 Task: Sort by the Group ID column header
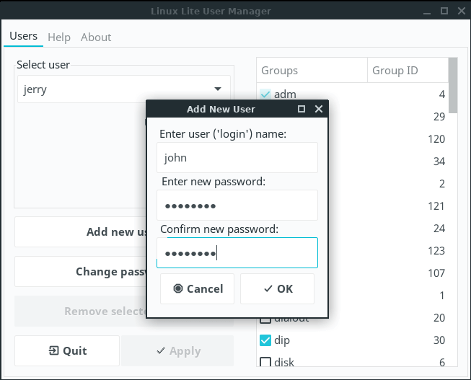pyautogui.click(x=407, y=71)
